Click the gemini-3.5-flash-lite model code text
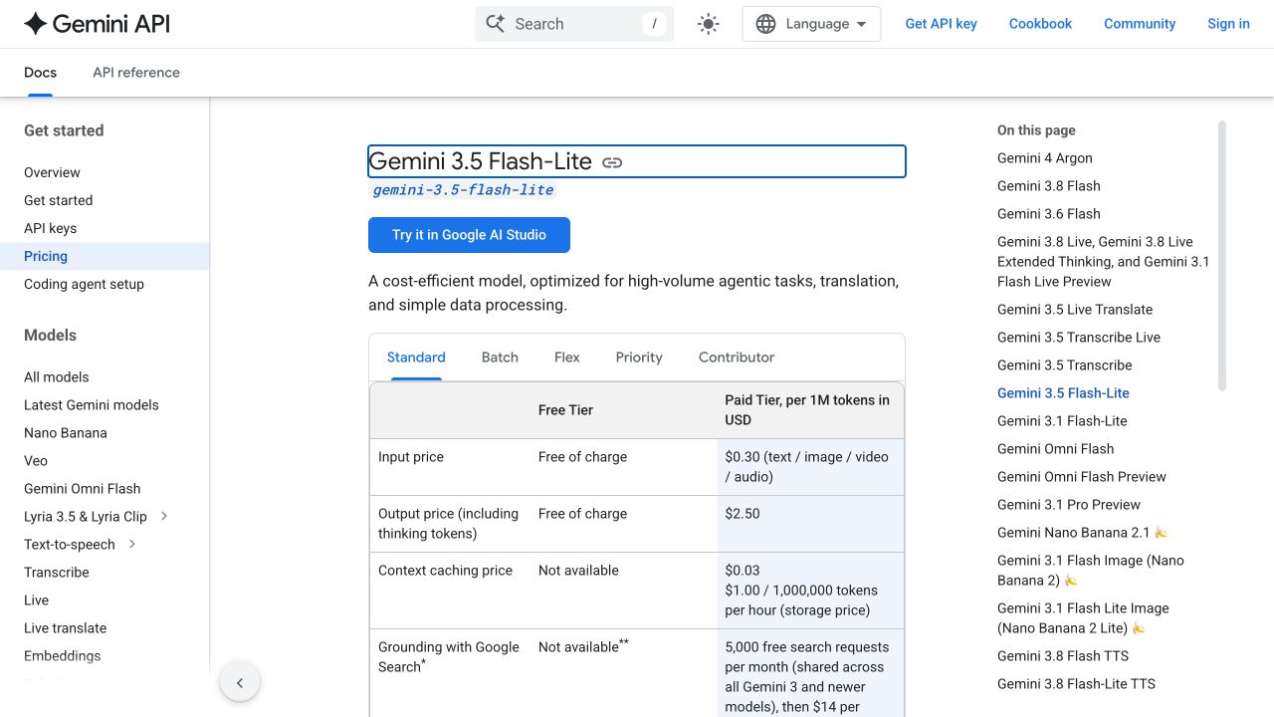1274x717 pixels. (x=463, y=189)
